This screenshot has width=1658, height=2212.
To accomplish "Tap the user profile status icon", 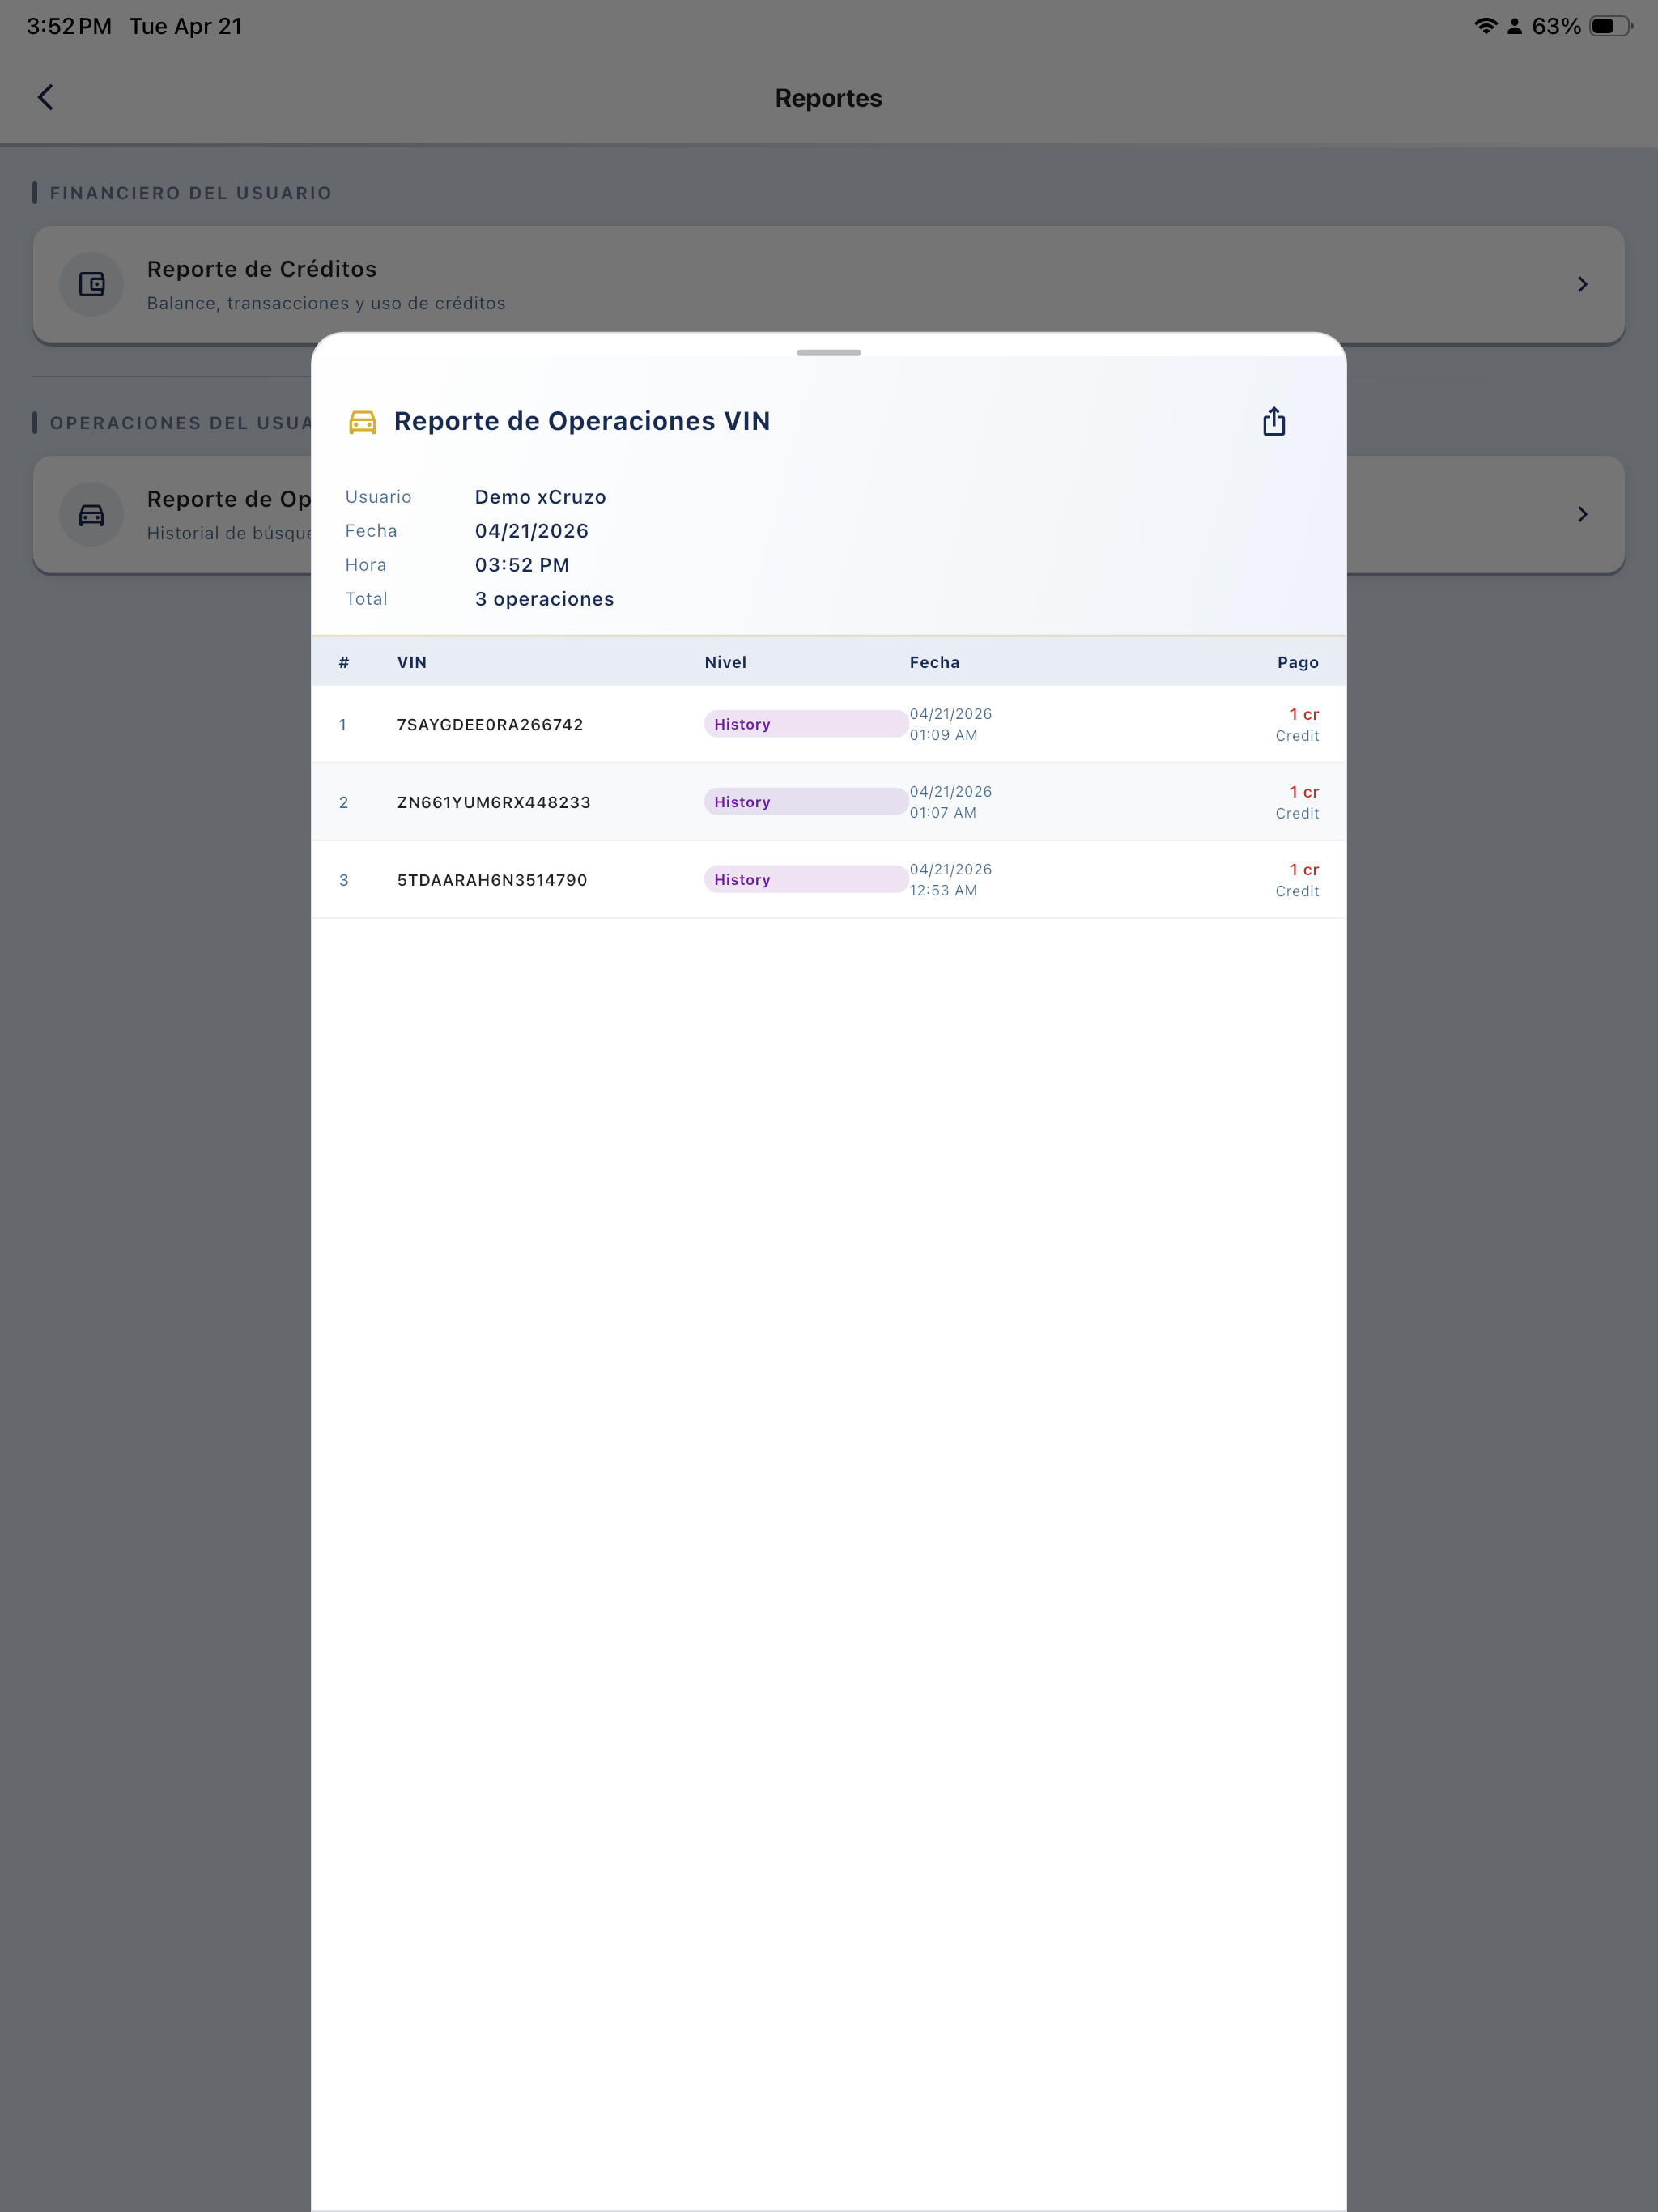I will pos(1515,26).
